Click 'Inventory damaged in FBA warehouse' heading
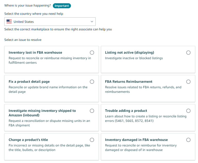The width and height of the screenshot is (198, 163). click(136, 140)
